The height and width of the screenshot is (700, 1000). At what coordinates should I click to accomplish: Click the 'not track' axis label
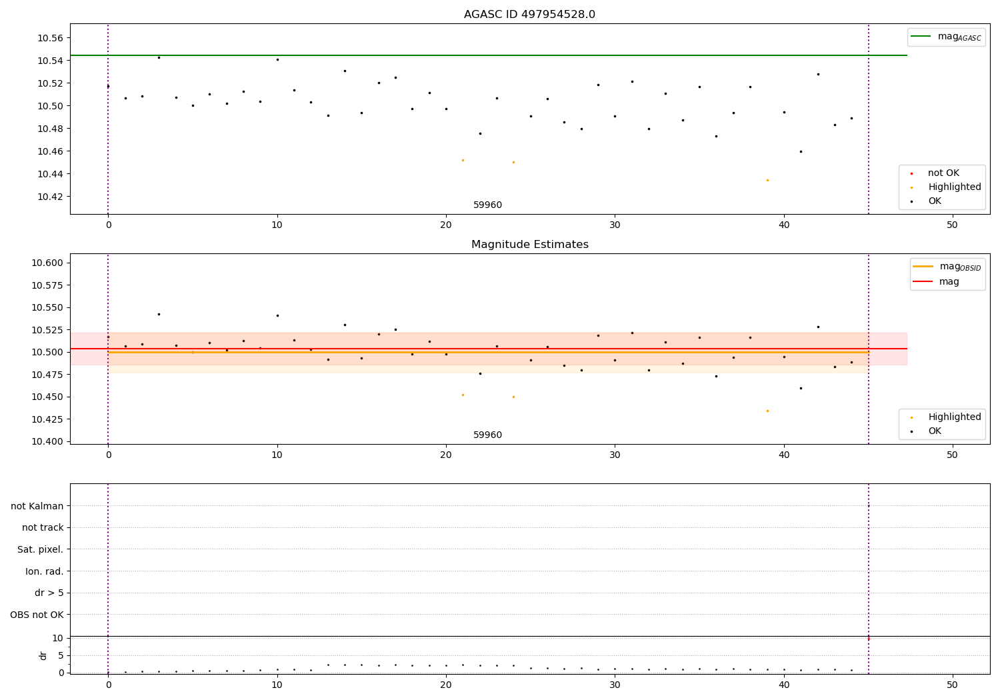[43, 528]
